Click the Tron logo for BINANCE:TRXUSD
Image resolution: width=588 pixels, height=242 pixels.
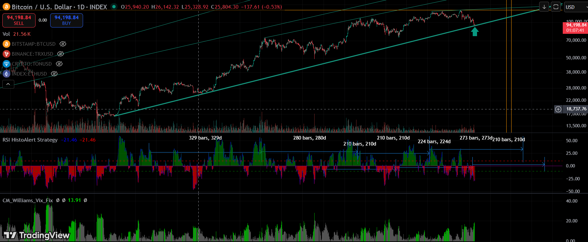tap(6, 54)
